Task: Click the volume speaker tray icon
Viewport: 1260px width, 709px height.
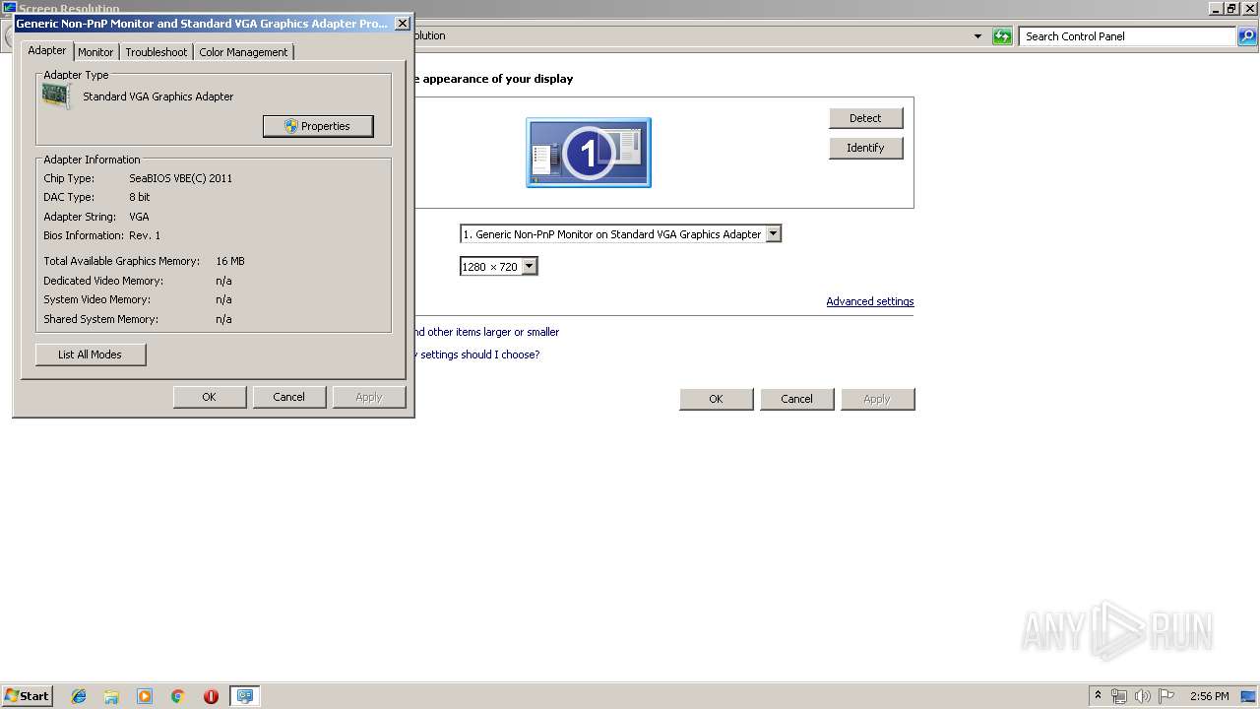Action: [1143, 696]
